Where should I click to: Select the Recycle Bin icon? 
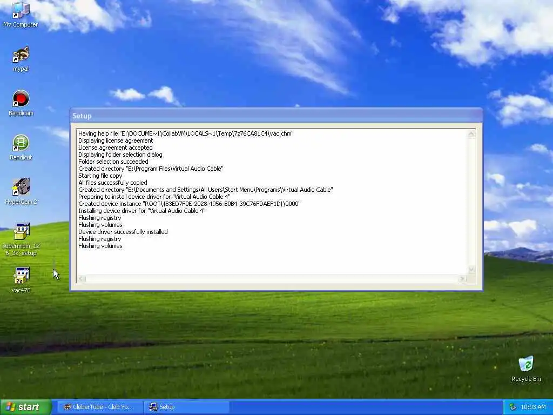coord(526,369)
